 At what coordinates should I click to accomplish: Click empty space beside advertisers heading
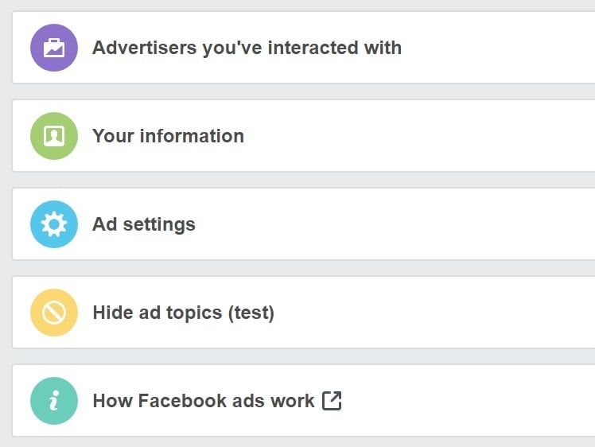[501, 48]
